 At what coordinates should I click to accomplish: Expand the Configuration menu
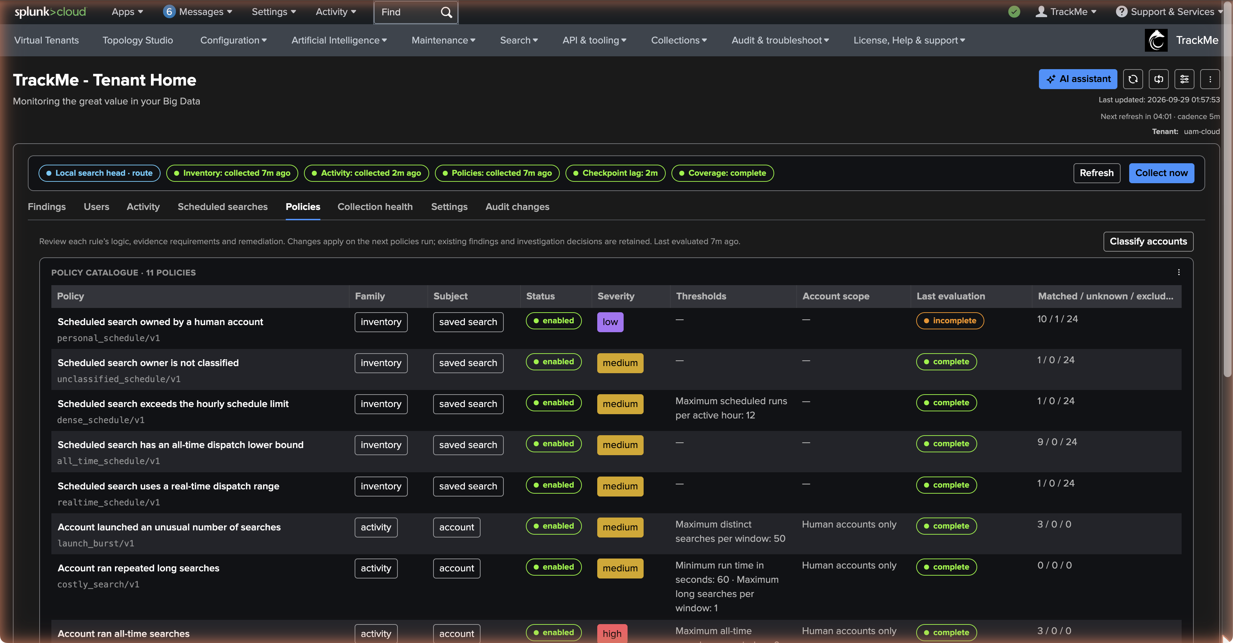(x=234, y=41)
